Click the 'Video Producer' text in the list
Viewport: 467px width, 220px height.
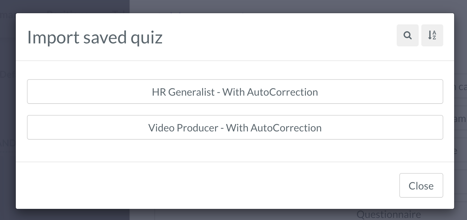coord(183,128)
